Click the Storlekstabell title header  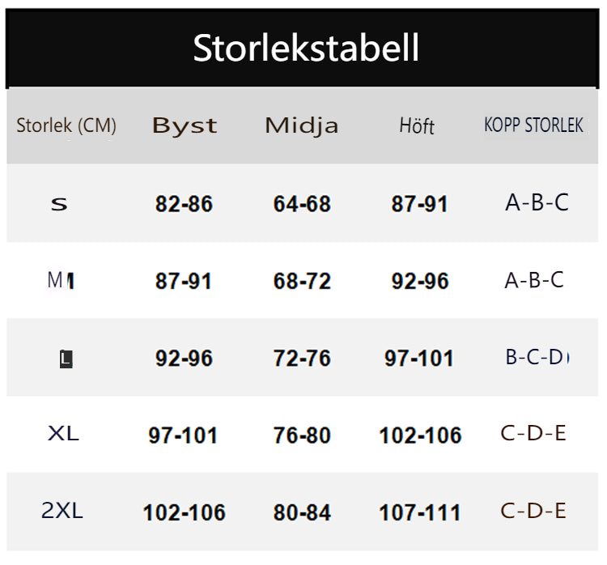pyautogui.click(x=306, y=49)
